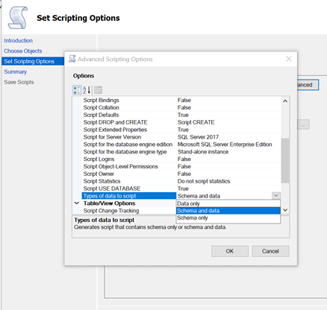Choose 'Schema and data' in dropdown list
This screenshot has height=310, width=327.
click(x=228, y=211)
